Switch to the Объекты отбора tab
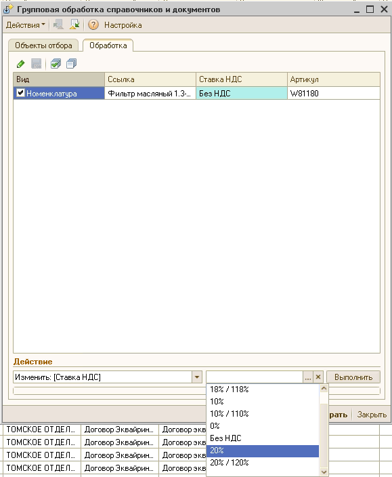Image resolution: width=392 pixels, height=477 pixels. (x=43, y=45)
